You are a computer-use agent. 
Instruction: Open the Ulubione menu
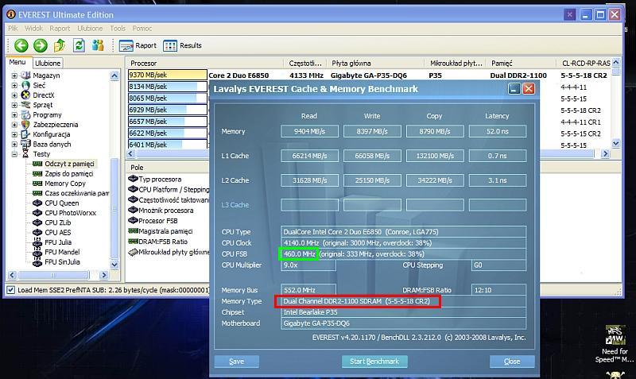[x=90, y=29]
